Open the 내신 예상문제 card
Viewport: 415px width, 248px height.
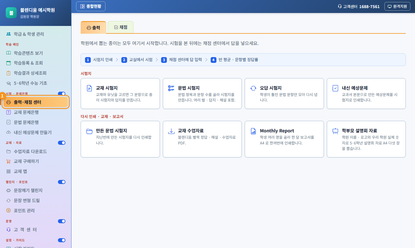[366, 93]
